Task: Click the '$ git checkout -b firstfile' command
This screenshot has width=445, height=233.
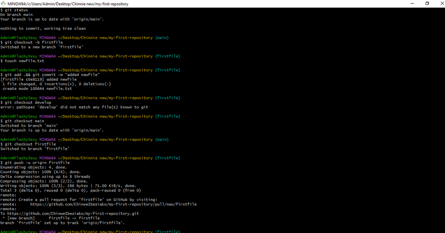Action: pyautogui.click(x=32, y=42)
